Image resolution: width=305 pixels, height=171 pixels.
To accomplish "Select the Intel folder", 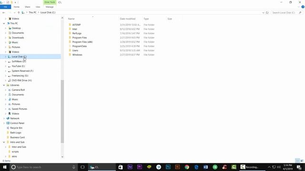I will 75,29.
